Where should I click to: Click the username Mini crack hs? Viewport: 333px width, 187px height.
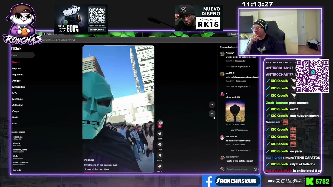point(231,137)
